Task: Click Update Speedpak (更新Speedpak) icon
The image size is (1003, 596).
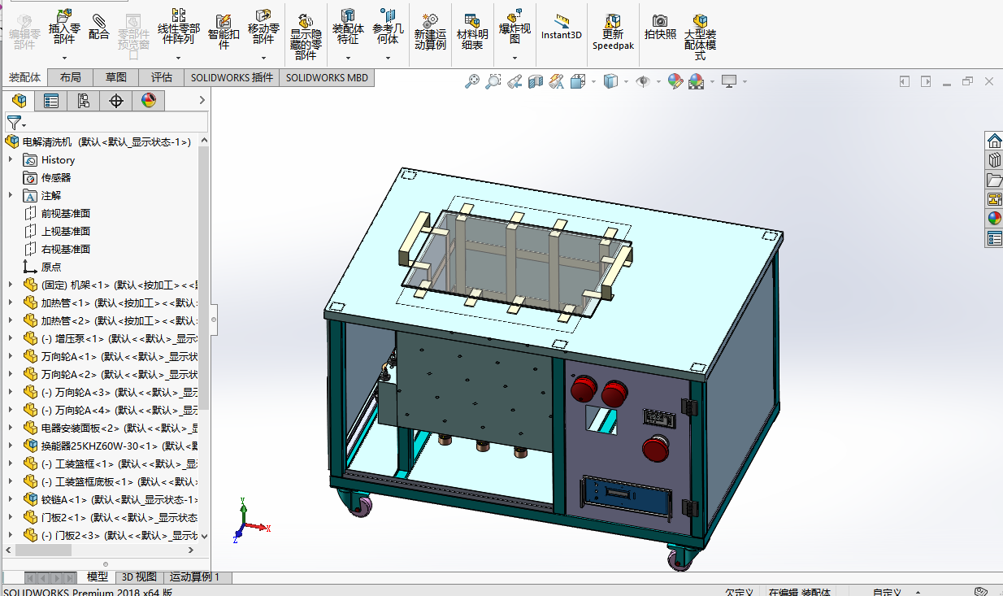Action: click(613, 20)
